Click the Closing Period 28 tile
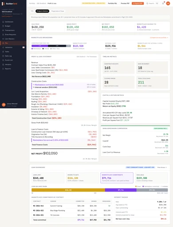Screen dimensions: 173x227 click(118, 82)
